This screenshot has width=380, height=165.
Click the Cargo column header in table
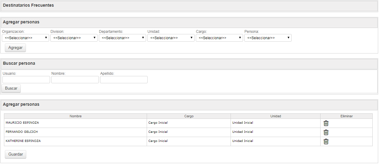point(189,116)
